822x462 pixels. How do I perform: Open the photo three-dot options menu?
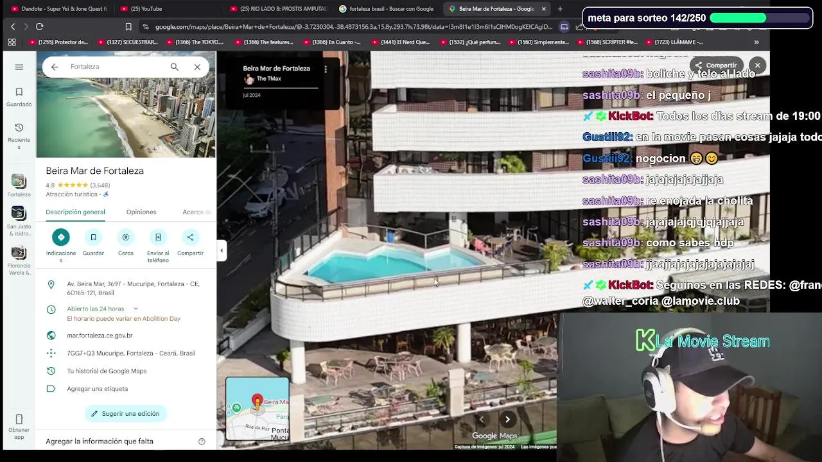click(326, 69)
